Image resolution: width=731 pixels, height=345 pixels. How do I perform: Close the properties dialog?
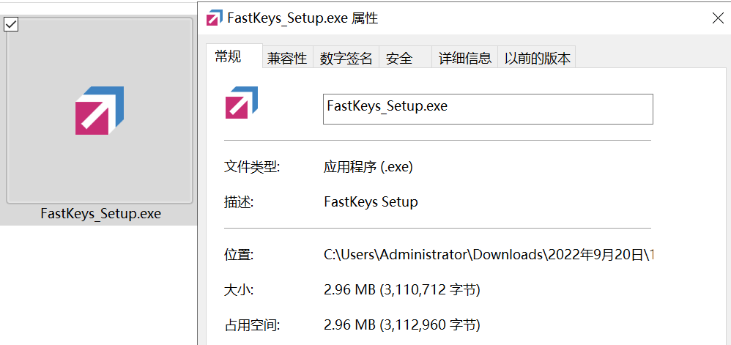click(x=718, y=18)
